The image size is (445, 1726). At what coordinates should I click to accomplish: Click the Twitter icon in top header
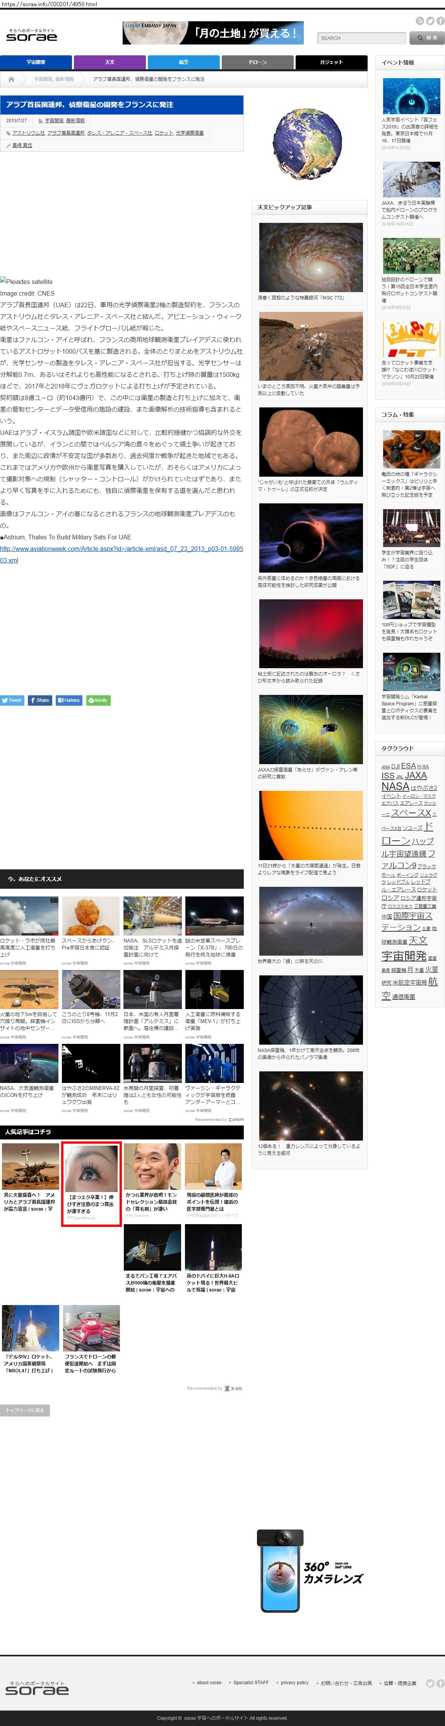pos(430,21)
